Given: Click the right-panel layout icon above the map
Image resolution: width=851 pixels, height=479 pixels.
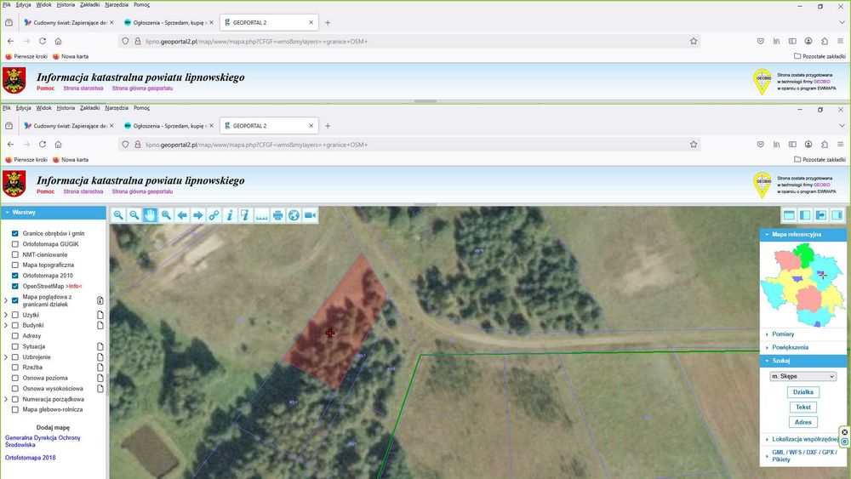Looking at the screenshot, I should tap(837, 215).
